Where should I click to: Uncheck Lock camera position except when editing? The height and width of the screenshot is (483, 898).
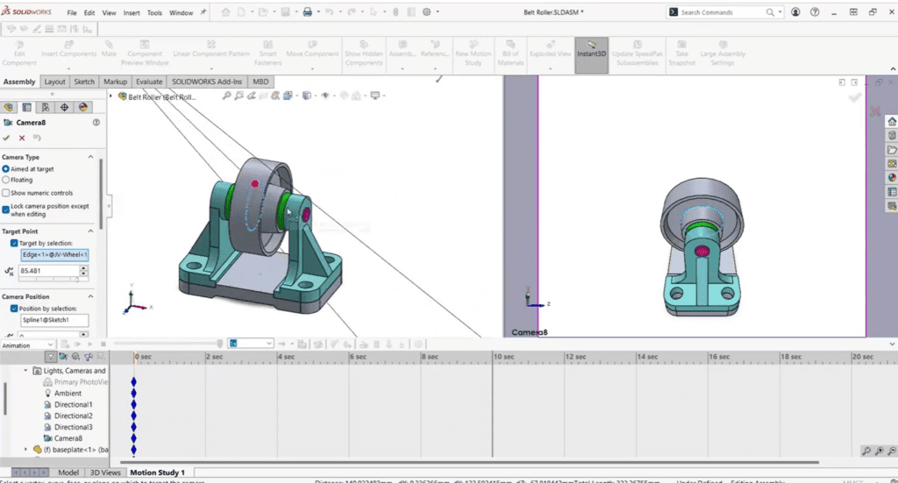coord(6,209)
